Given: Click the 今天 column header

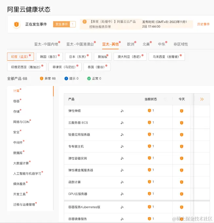Looking at the screenshot, I should tap(182, 99).
